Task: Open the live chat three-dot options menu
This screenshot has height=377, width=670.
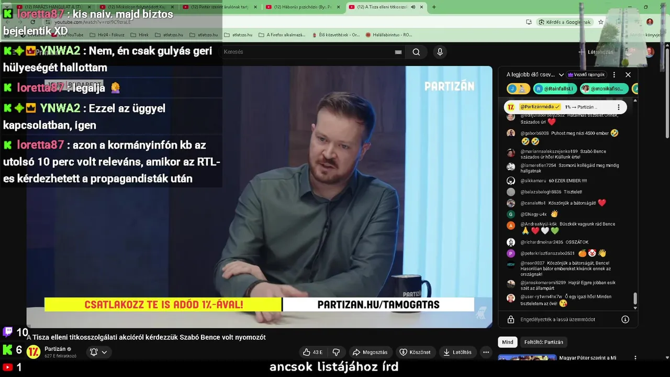Action: tap(614, 75)
